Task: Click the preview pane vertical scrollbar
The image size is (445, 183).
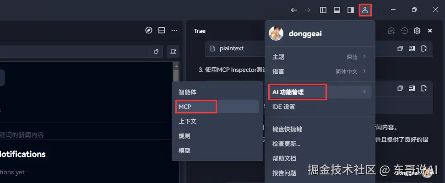Action: (176, 122)
